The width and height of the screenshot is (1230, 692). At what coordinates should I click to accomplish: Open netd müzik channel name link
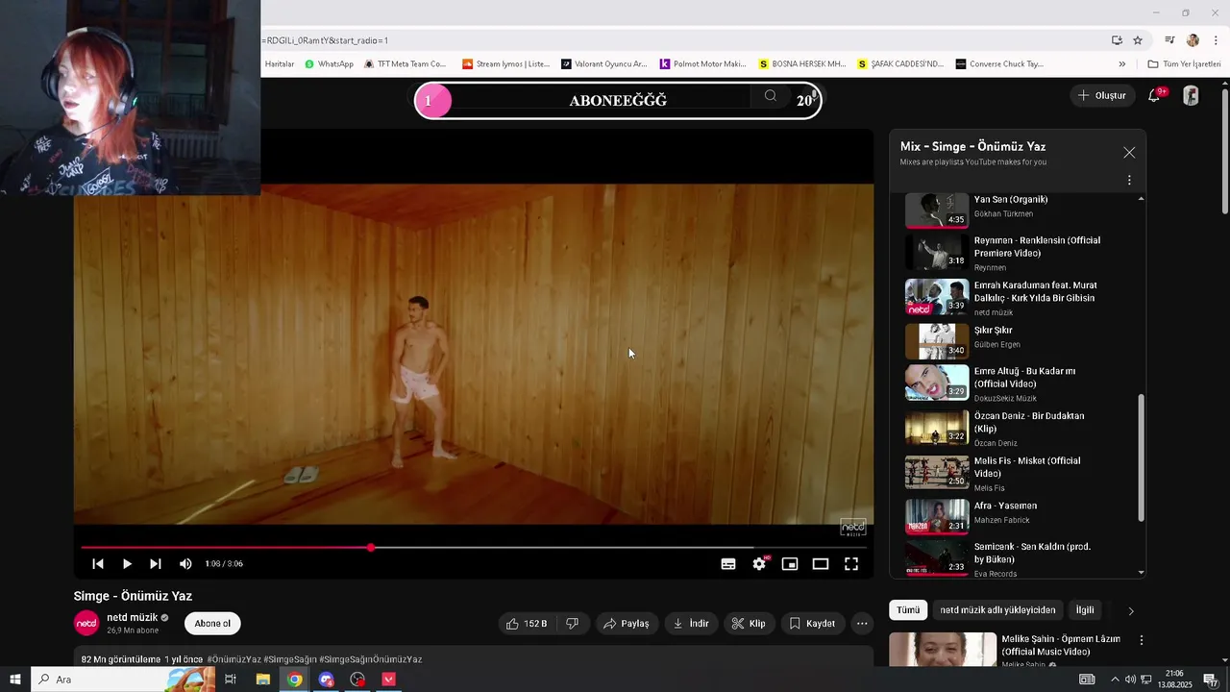coord(132,618)
